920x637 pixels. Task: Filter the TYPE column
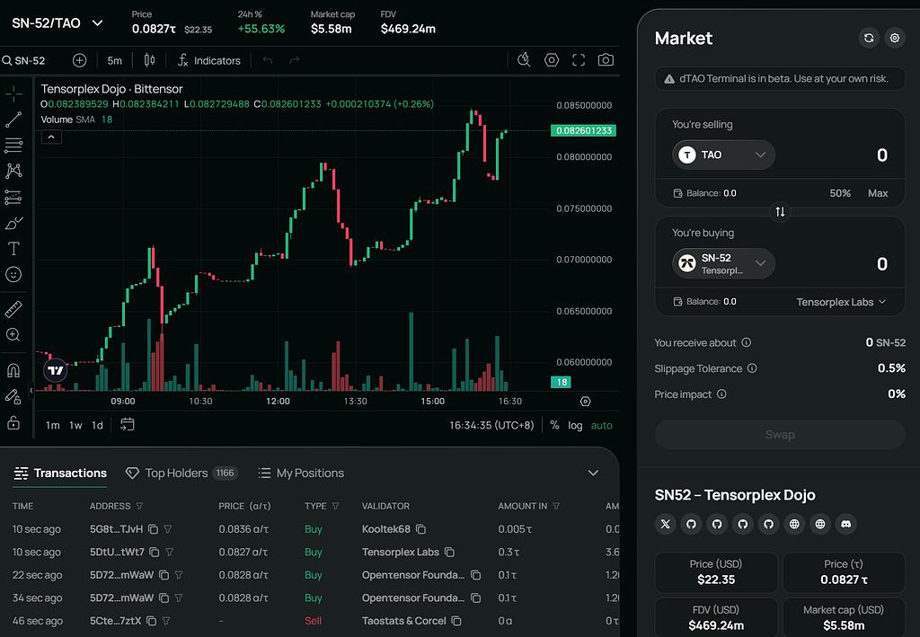tap(336, 506)
